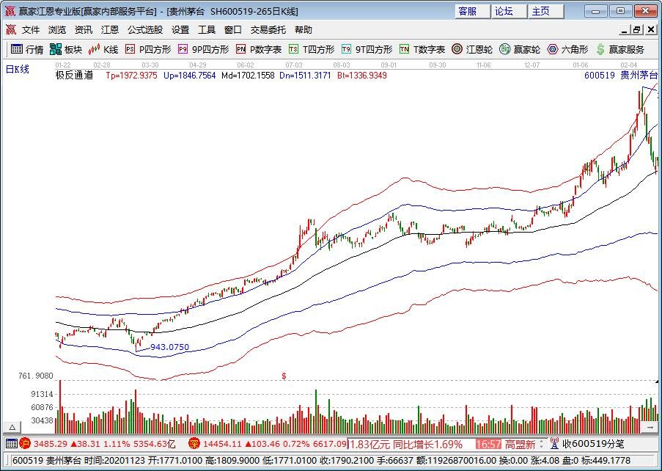Click the 91314 volume axis label
The height and width of the screenshot is (471, 662).
tap(42, 394)
